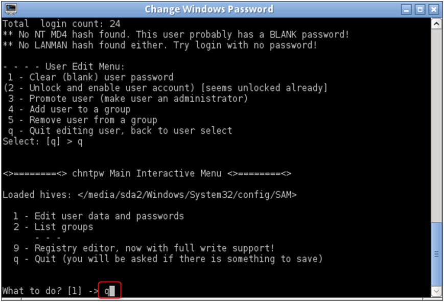Click the "List groups" menu line
Image resolution: width=444 pixels, height=302 pixels.
point(64,227)
